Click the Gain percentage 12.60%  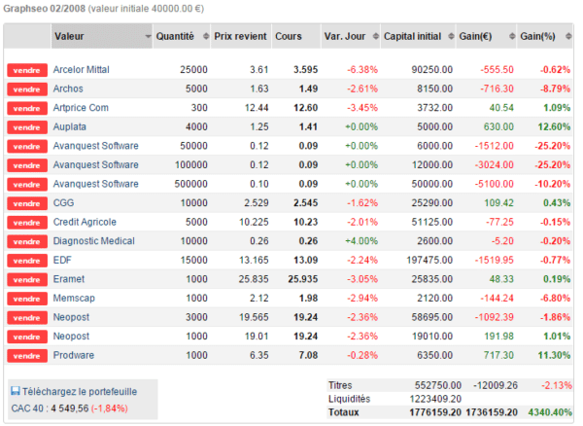click(554, 126)
